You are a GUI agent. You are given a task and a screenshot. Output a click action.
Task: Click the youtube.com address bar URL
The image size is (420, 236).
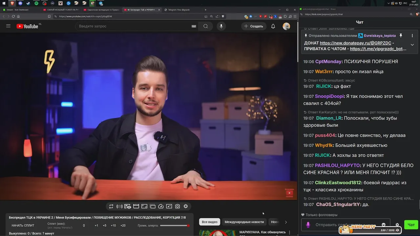click(85, 16)
